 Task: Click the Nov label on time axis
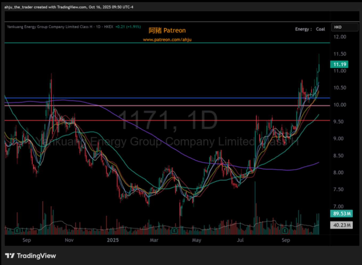(69, 240)
